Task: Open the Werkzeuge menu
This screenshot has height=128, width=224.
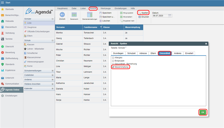Action: coord(105,9)
